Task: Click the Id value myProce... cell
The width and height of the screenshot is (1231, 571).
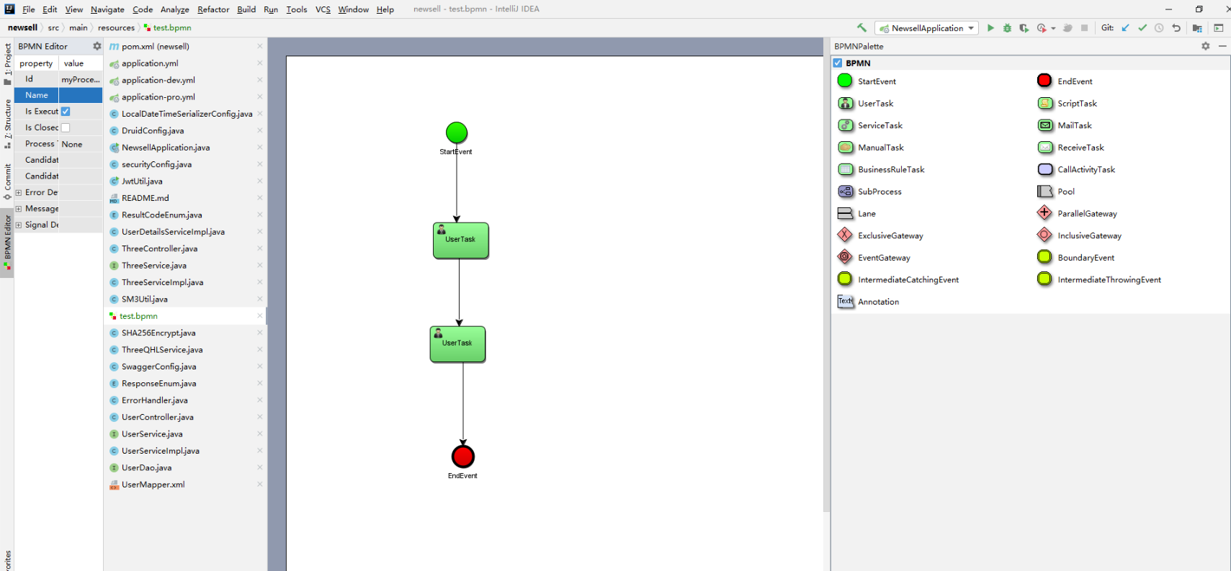Action: [x=81, y=79]
